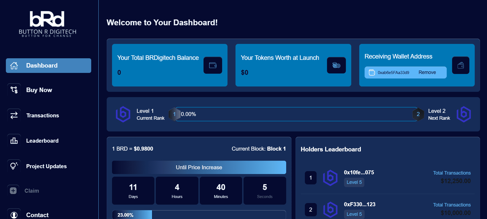Click the wallet icon in Balance card
The height and width of the screenshot is (219, 487).
point(213,65)
